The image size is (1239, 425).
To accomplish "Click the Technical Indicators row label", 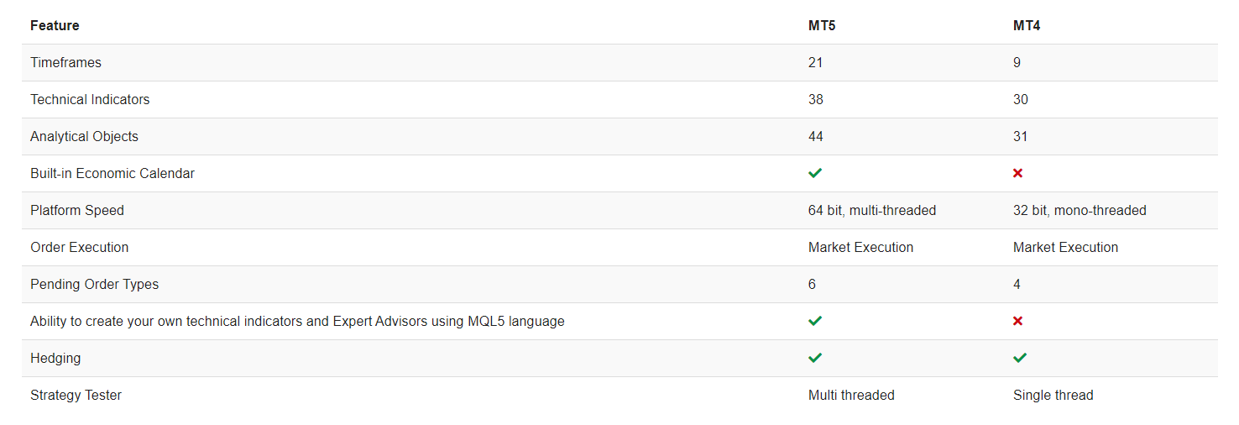I will click(90, 99).
